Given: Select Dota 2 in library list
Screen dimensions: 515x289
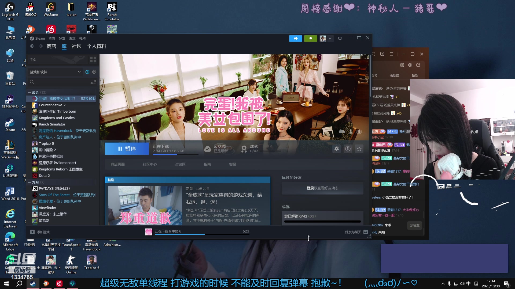Looking at the screenshot, I should click(x=44, y=176).
